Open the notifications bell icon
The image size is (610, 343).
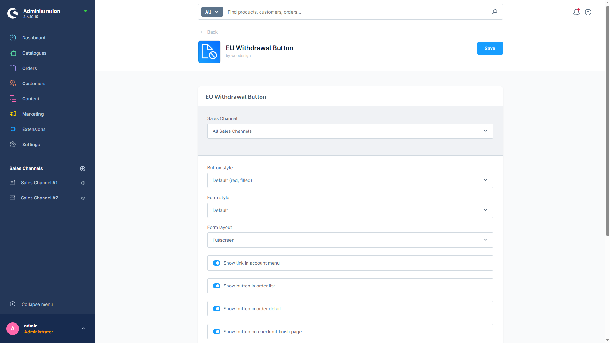[576, 12]
